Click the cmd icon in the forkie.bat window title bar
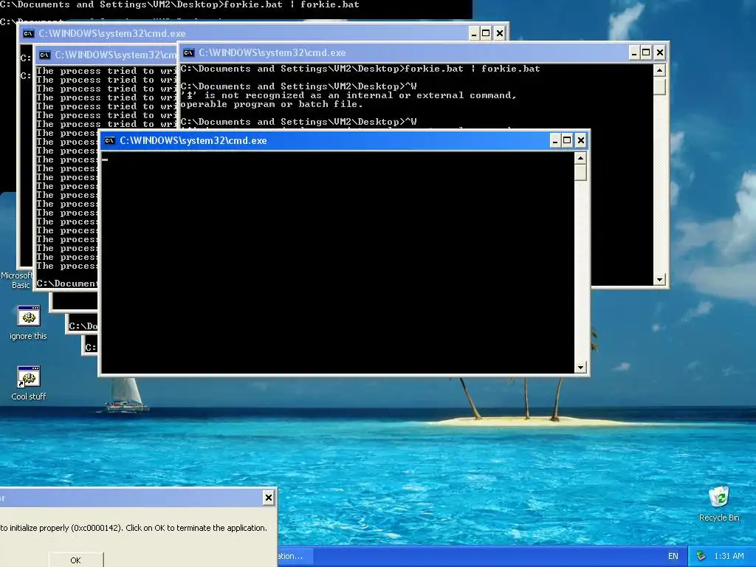756x567 pixels. tap(188, 52)
